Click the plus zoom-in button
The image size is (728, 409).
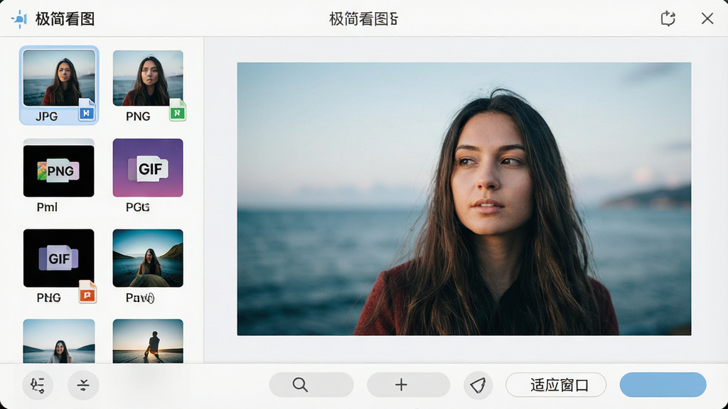[408, 385]
